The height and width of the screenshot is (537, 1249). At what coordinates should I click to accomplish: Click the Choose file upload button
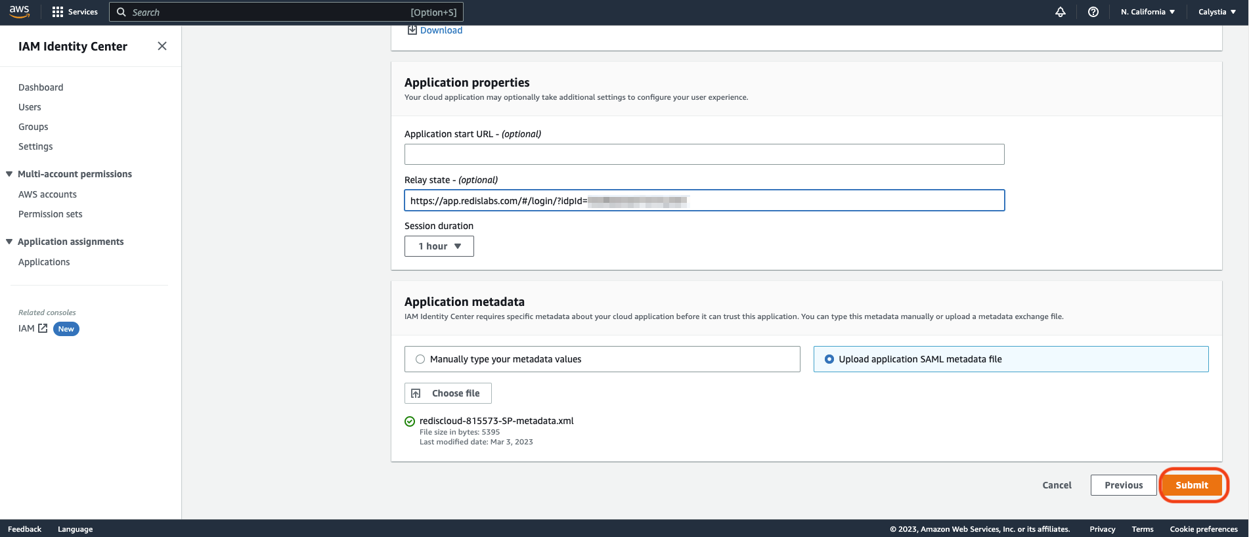pyautogui.click(x=448, y=393)
